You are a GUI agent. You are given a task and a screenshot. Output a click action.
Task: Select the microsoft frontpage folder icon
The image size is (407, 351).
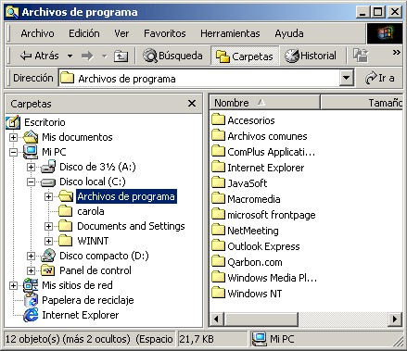[x=218, y=214]
